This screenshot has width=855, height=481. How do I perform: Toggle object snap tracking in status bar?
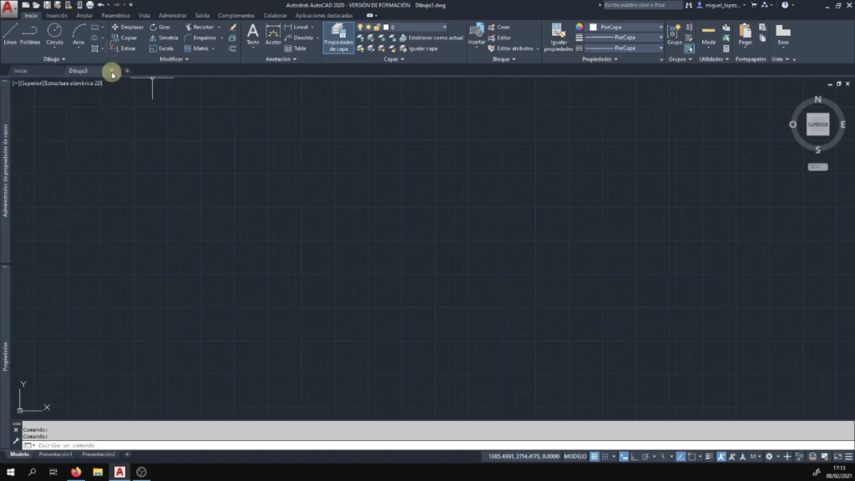(x=680, y=457)
